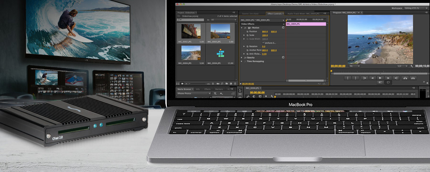Collapse the Motion effect group
This screenshot has width=430, height=172.
(x=242, y=28)
